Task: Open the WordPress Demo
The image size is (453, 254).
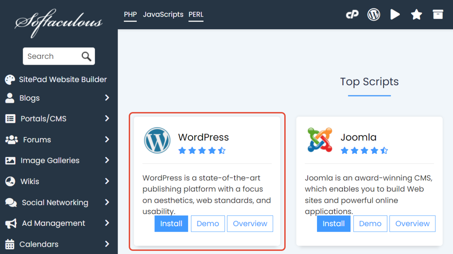Action: pos(208,224)
